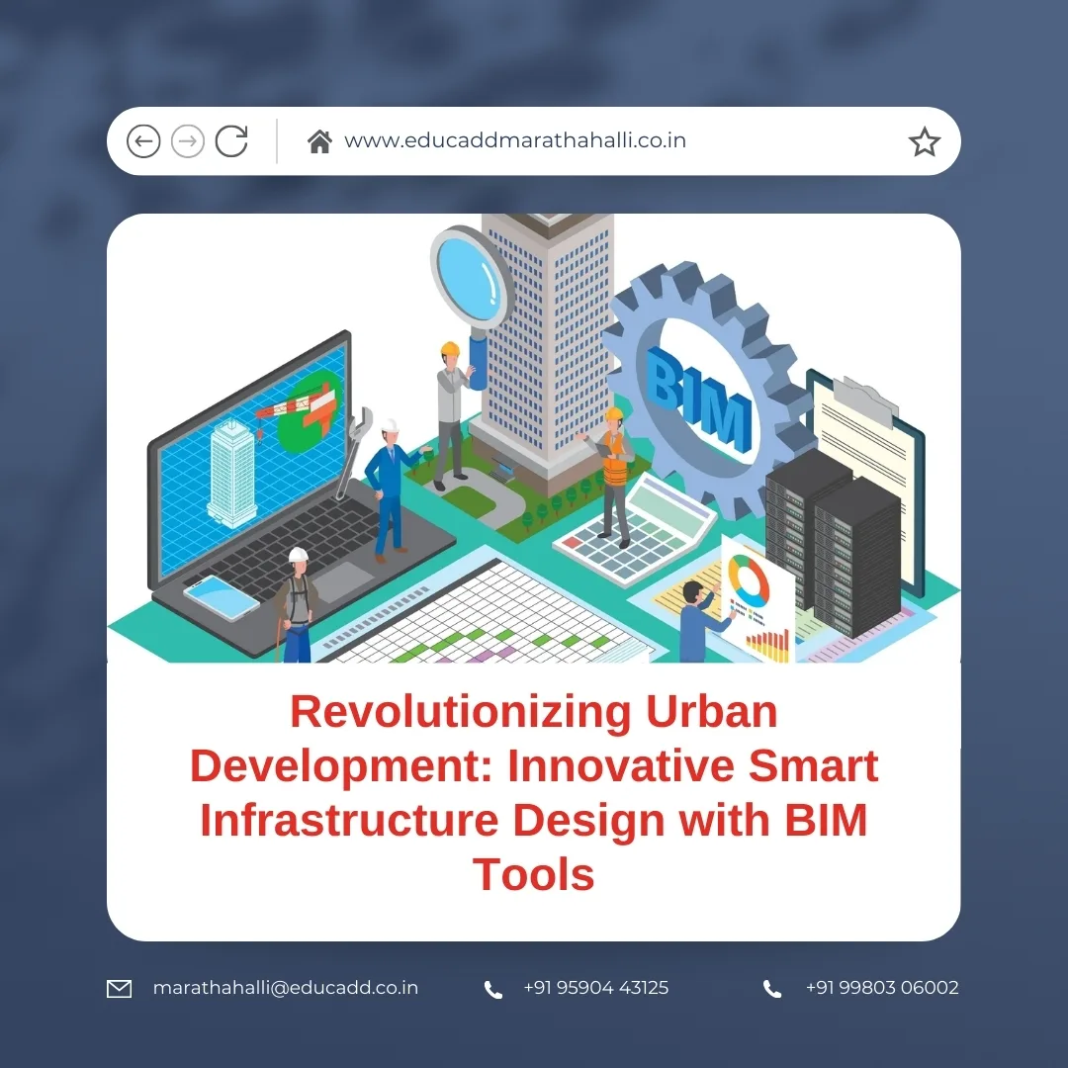Select the phone number +91 95904 43125
This screenshot has width=1068, height=1068.
[x=595, y=988]
